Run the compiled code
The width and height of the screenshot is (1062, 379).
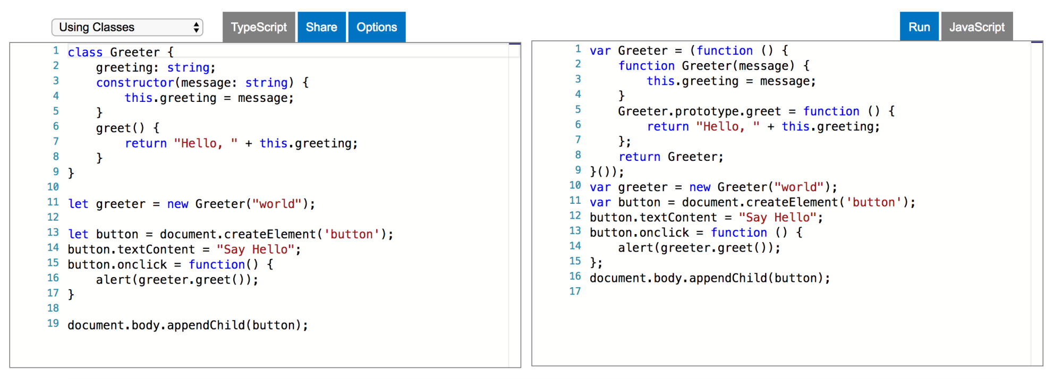919,27
